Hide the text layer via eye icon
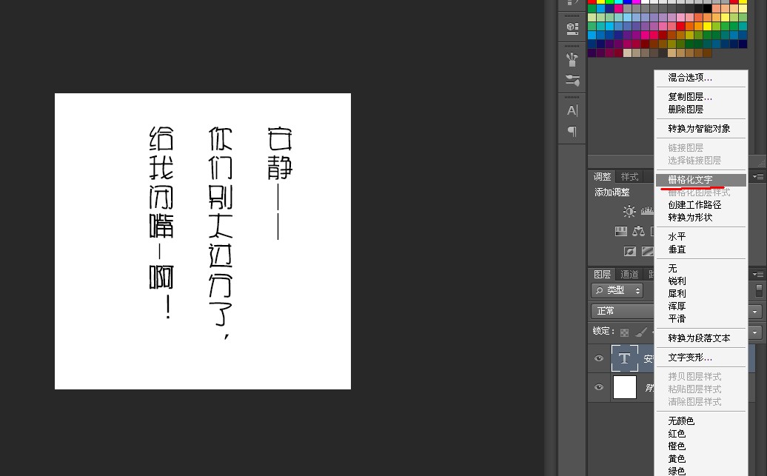767x476 pixels. tap(599, 358)
